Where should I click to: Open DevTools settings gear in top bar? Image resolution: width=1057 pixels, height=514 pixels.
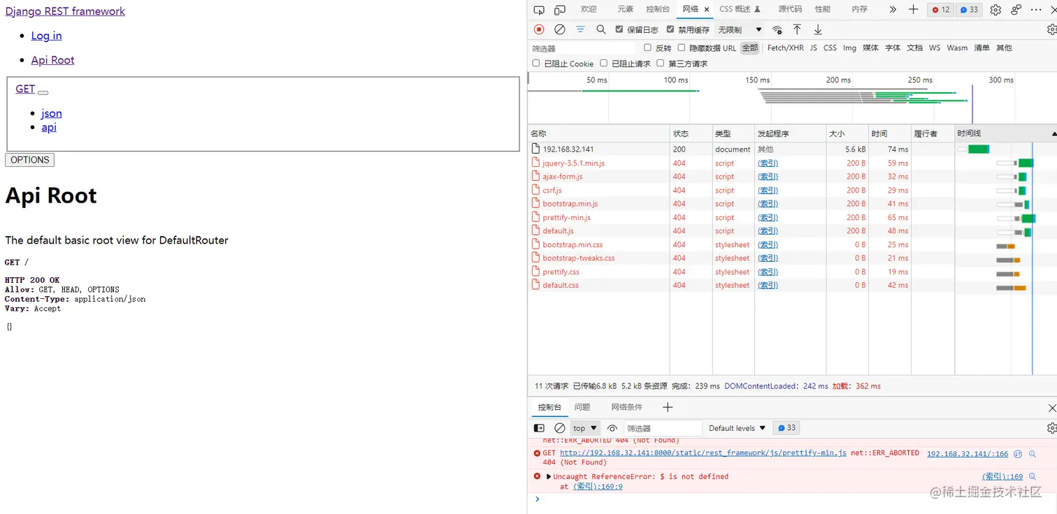point(995,10)
